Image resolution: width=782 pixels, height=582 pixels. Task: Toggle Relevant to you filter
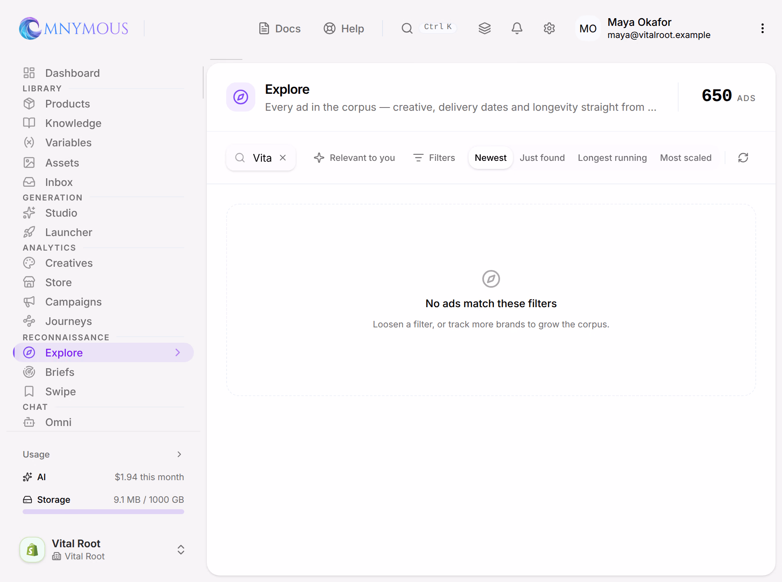coord(354,158)
